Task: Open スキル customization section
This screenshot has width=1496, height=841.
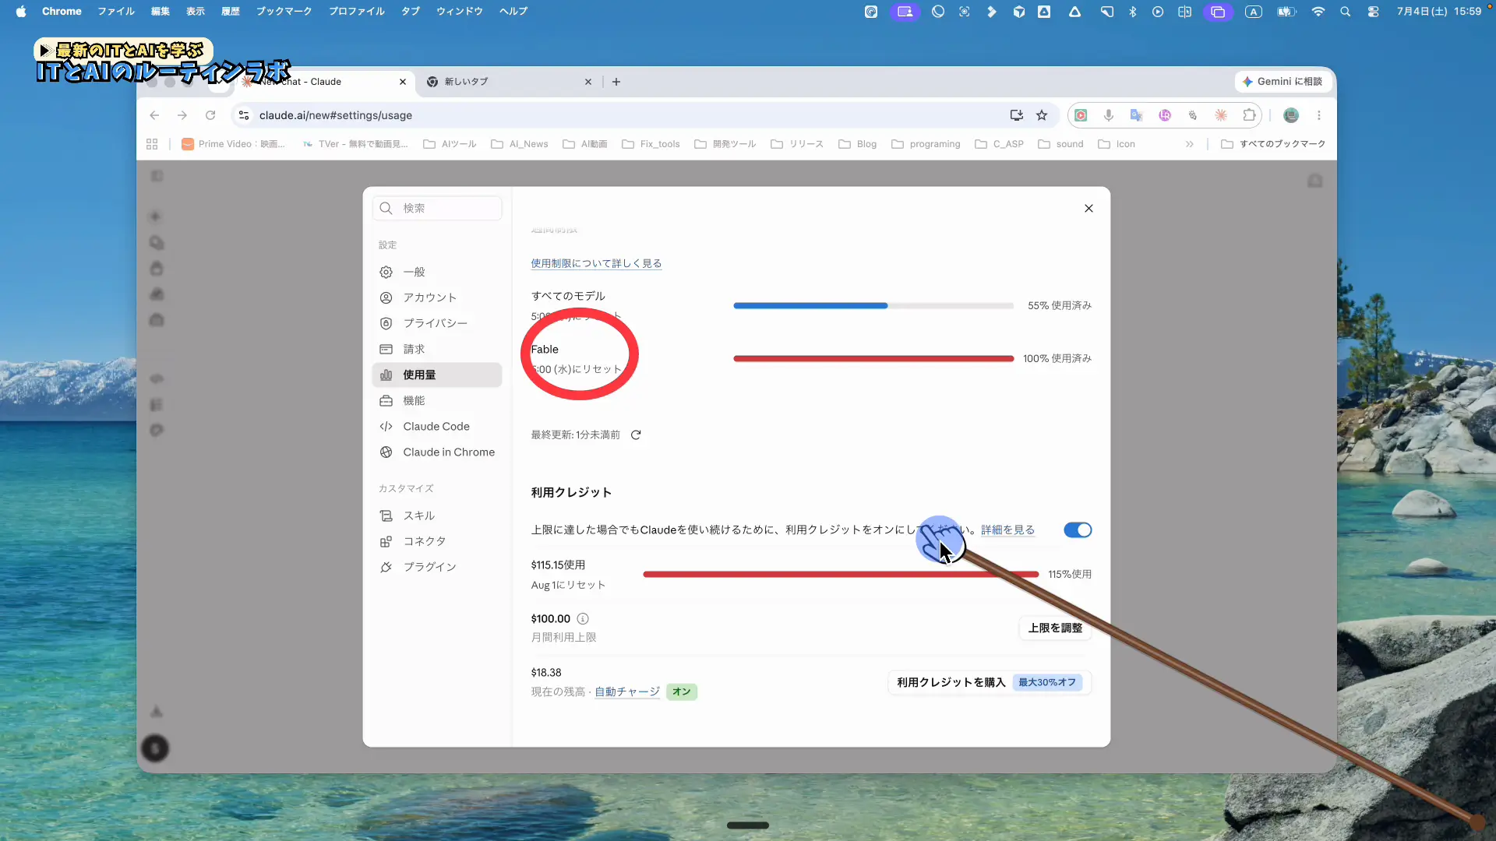Action: (437, 516)
